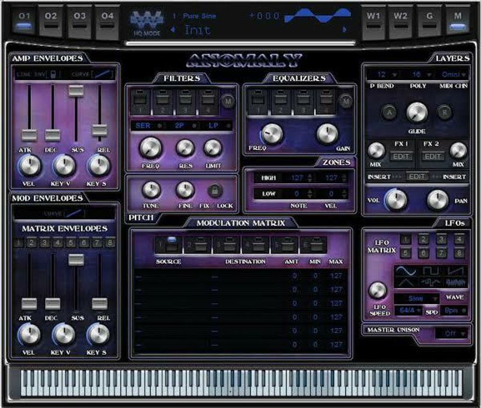Select Matrix Envelopes button 5
This screenshot has width=481, height=408.
71,243
